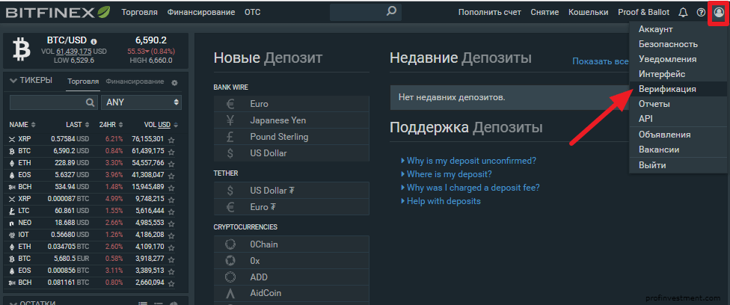The image size is (730, 305).
Task: Select Euro bank wire deposit
Action: click(x=292, y=104)
